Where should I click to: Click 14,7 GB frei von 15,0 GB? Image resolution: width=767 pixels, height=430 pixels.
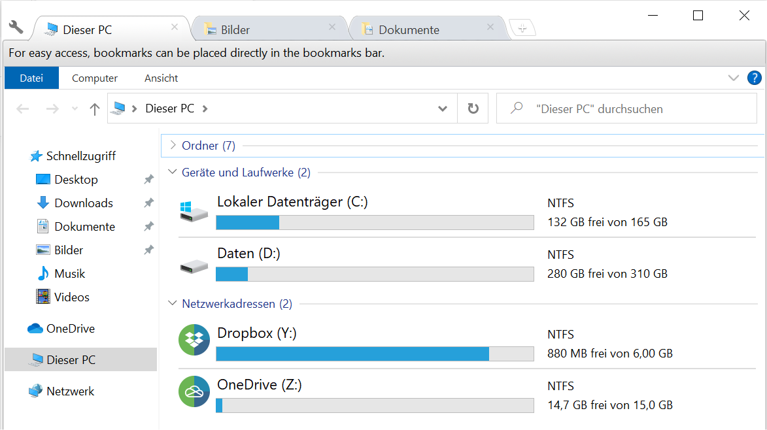click(610, 405)
